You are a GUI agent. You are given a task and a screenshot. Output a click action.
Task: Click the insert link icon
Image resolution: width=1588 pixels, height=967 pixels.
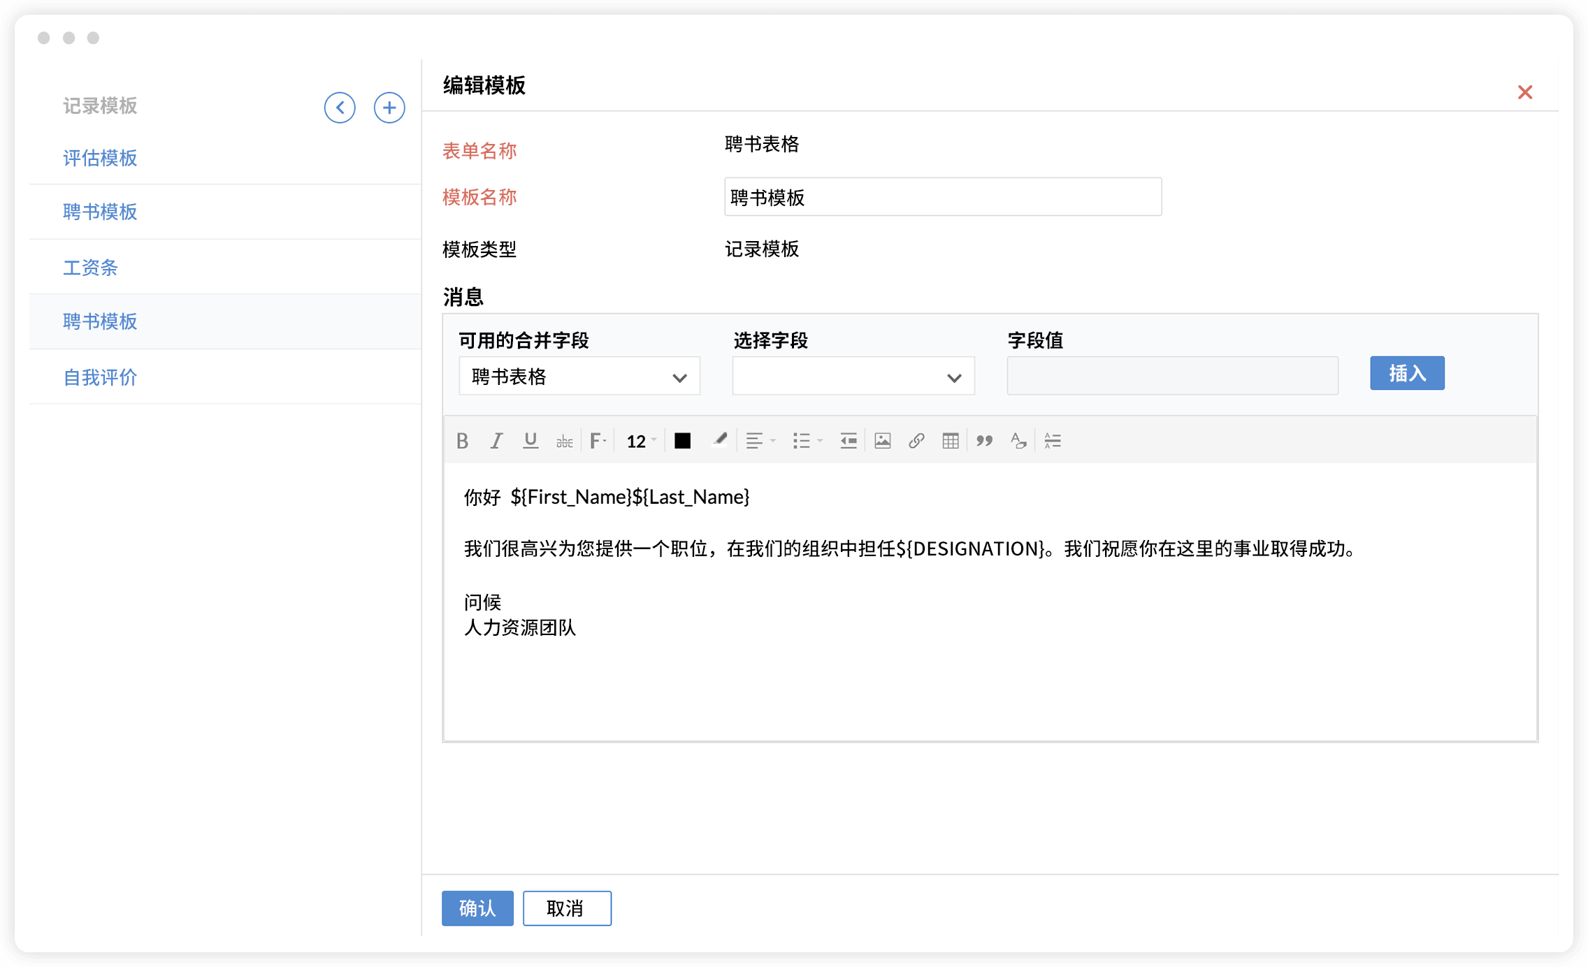916,441
